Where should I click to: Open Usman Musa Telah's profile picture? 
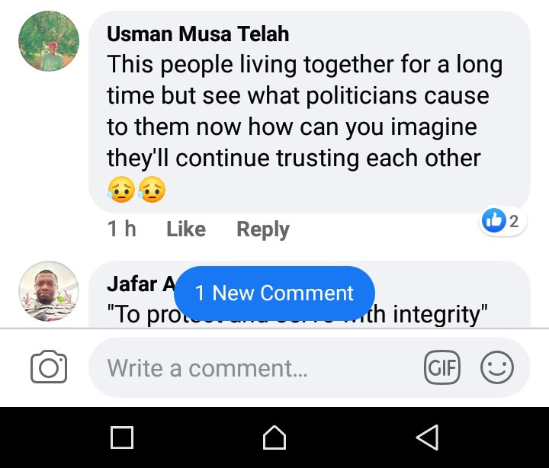(x=49, y=41)
